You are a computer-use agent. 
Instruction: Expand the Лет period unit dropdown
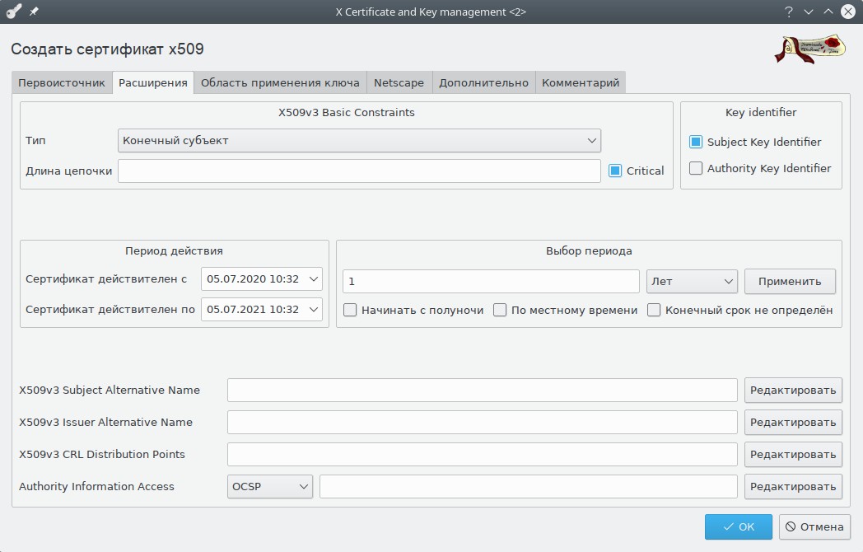click(x=691, y=281)
